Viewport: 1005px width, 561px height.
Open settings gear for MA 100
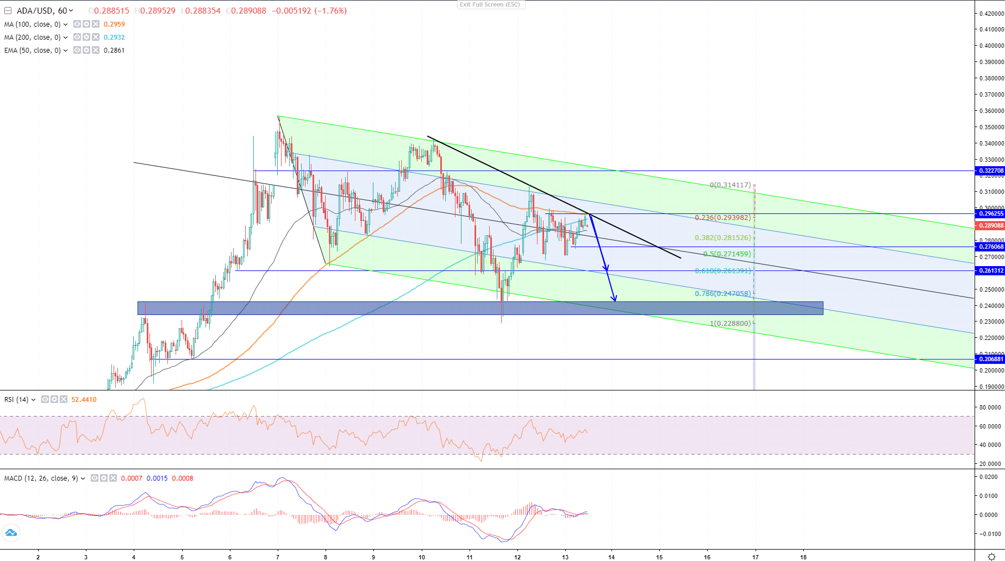coord(86,24)
